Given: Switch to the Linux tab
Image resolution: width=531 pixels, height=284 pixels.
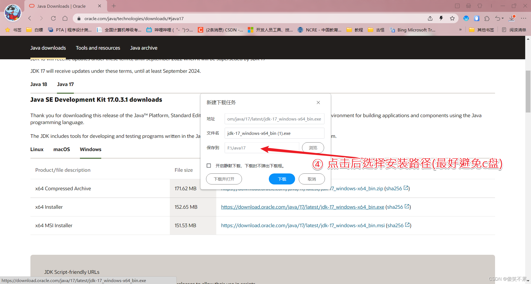Looking at the screenshot, I should point(37,149).
